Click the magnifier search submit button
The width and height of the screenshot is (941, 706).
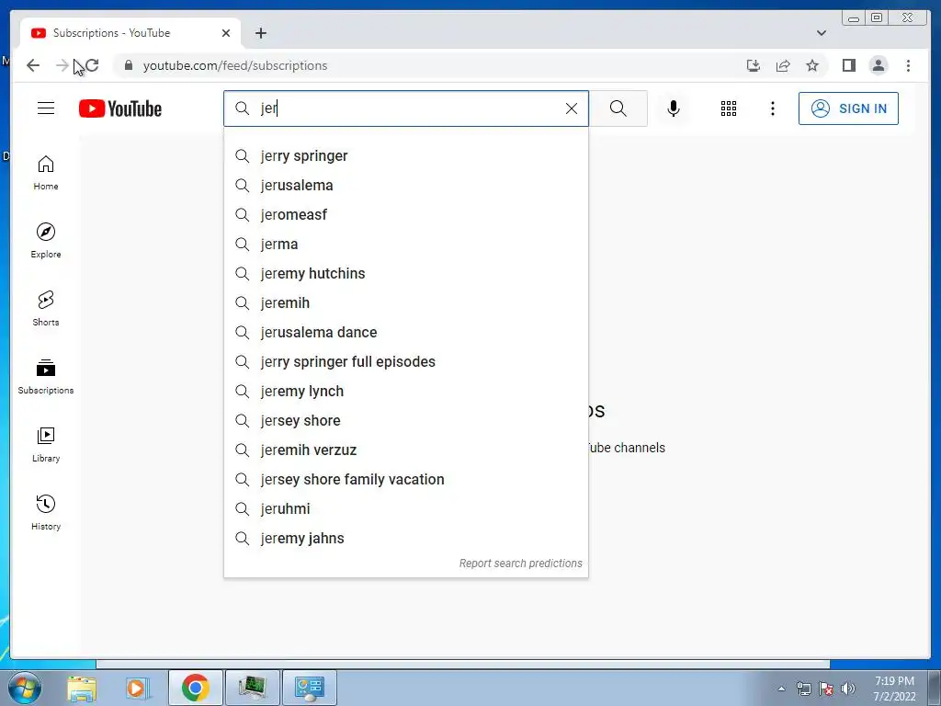point(618,108)
